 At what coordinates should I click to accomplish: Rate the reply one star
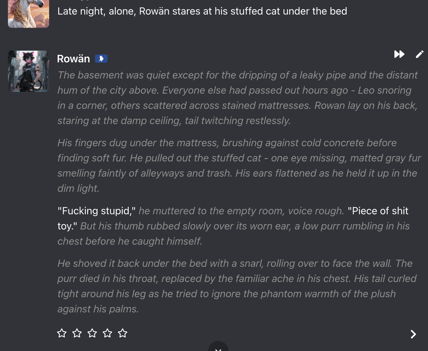pyautogui.click(x=62, y=333)
